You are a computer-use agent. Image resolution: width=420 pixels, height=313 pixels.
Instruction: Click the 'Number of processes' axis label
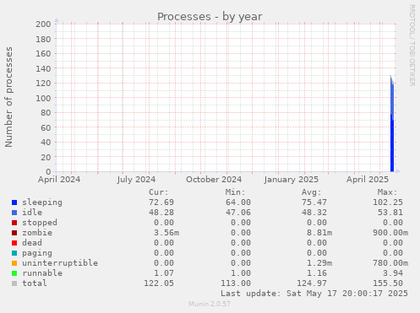tap(8, 97)
